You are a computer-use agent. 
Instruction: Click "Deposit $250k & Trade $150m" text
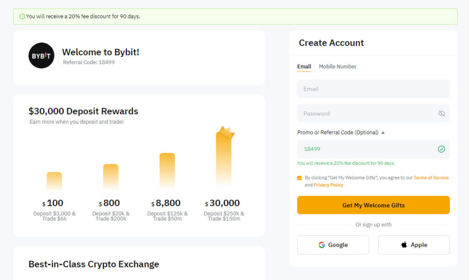coord(224,216)
